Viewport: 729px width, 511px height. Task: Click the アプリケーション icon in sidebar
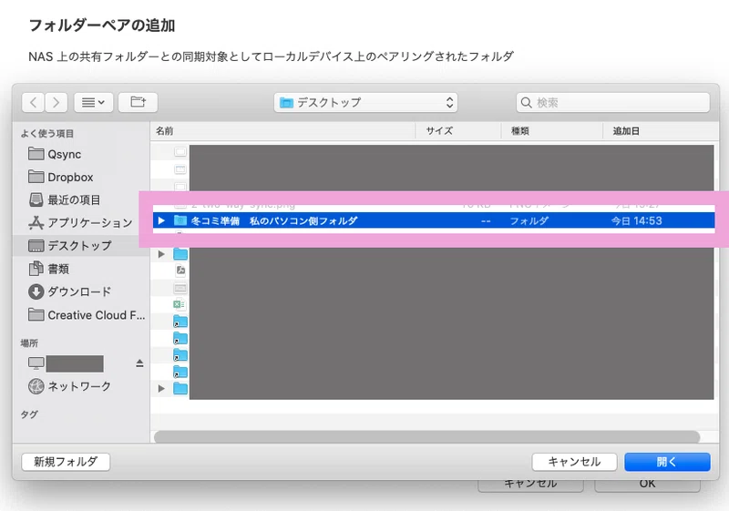36,223
